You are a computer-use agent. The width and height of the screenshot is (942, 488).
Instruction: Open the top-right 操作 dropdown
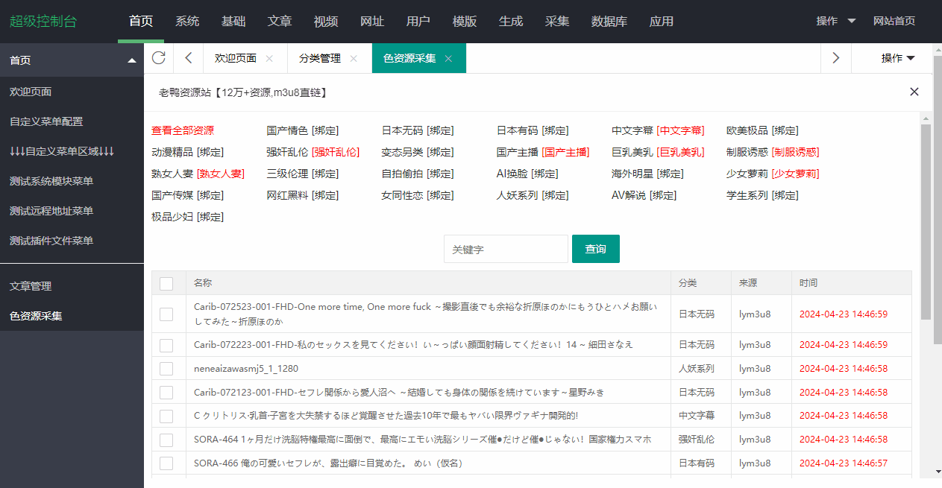coord(835,21)
